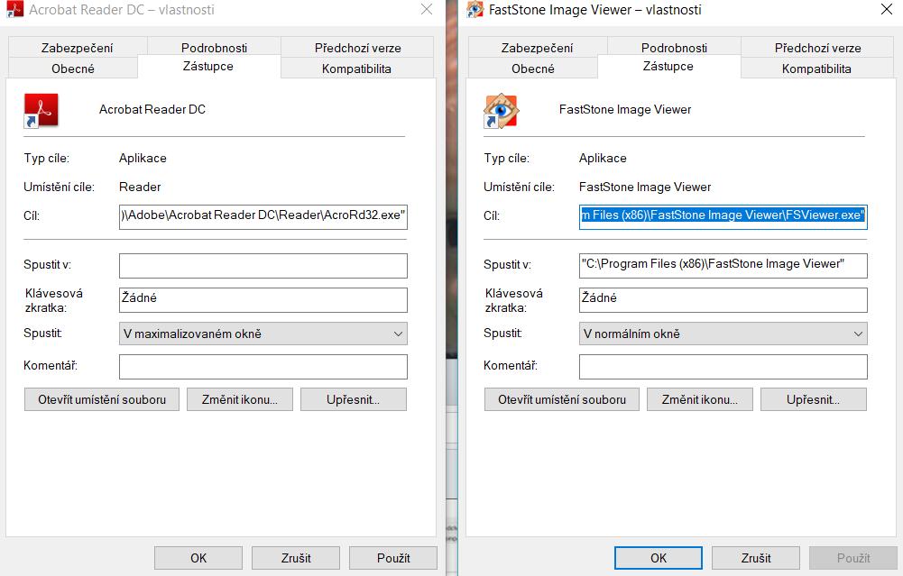903x576 pixels.
Task: Click Komentář field in FastStone window
Action: click(x=723, y=367)
